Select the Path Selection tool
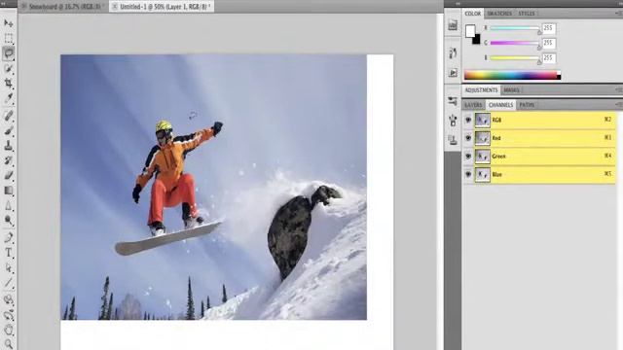 click(9, 268)
